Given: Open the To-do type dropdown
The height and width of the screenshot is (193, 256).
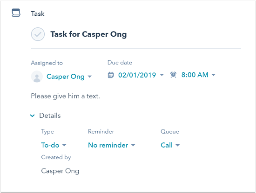Looking at the screenshot, I should (54, 145).
